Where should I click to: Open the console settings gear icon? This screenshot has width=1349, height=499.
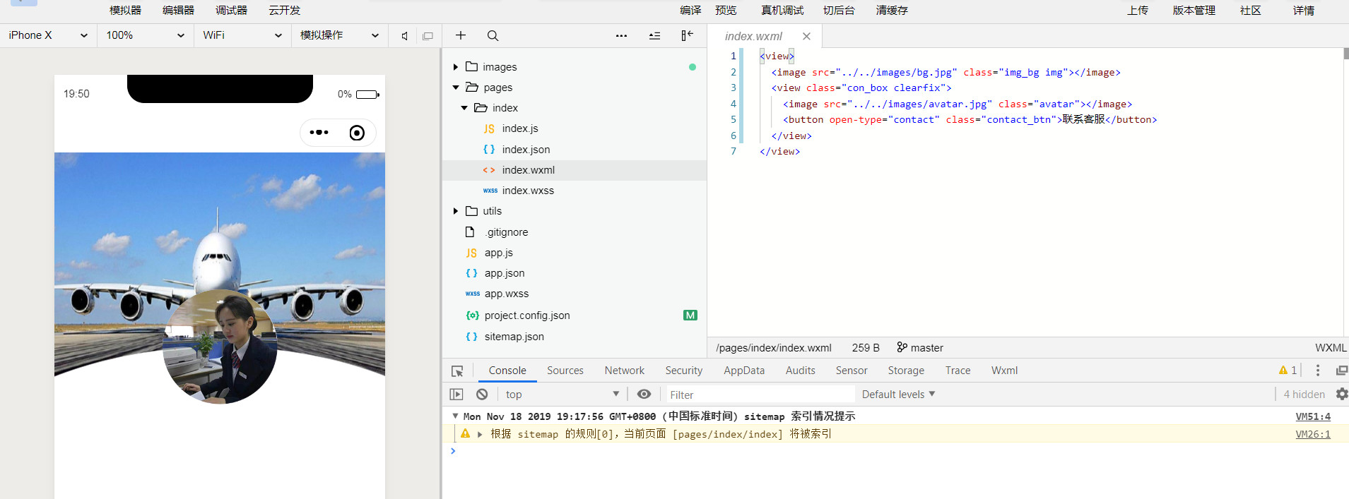pyautogui.click(x=1341, y=395)
